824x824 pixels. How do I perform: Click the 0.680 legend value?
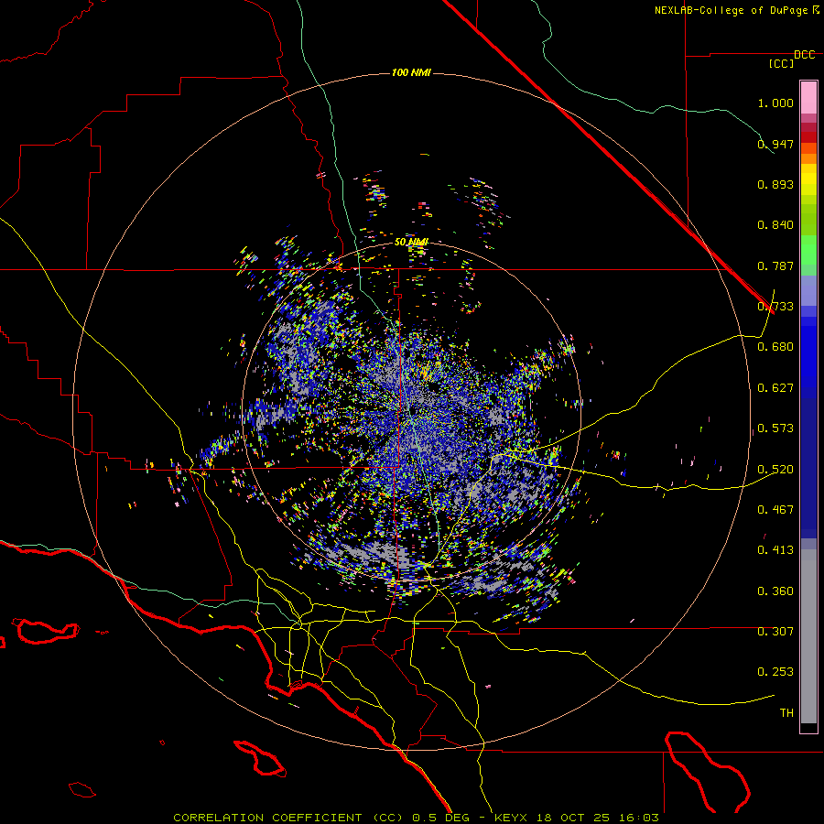775,347
